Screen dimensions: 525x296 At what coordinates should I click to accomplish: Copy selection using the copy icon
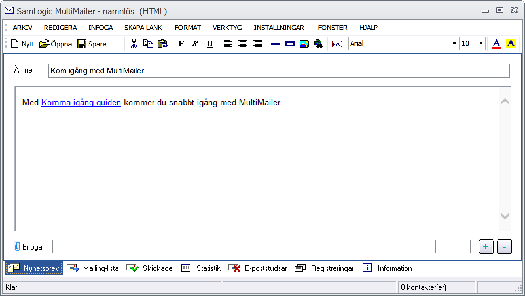click(148, 44)
